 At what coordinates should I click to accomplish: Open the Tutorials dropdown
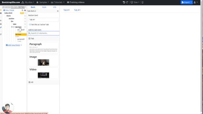tap(58, 2)
